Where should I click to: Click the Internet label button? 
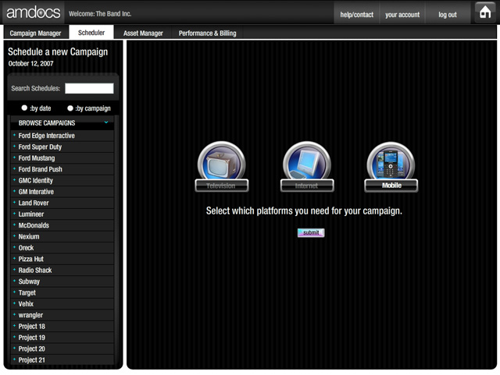[x=307, y=186]
